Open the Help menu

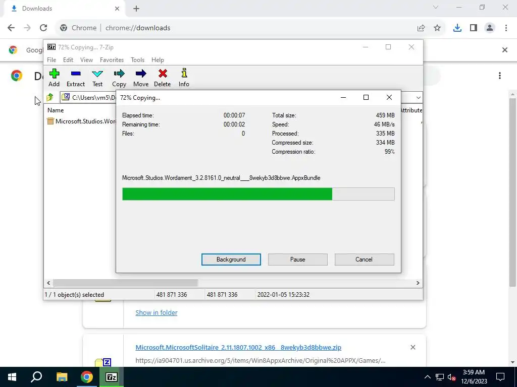point(158,60)
